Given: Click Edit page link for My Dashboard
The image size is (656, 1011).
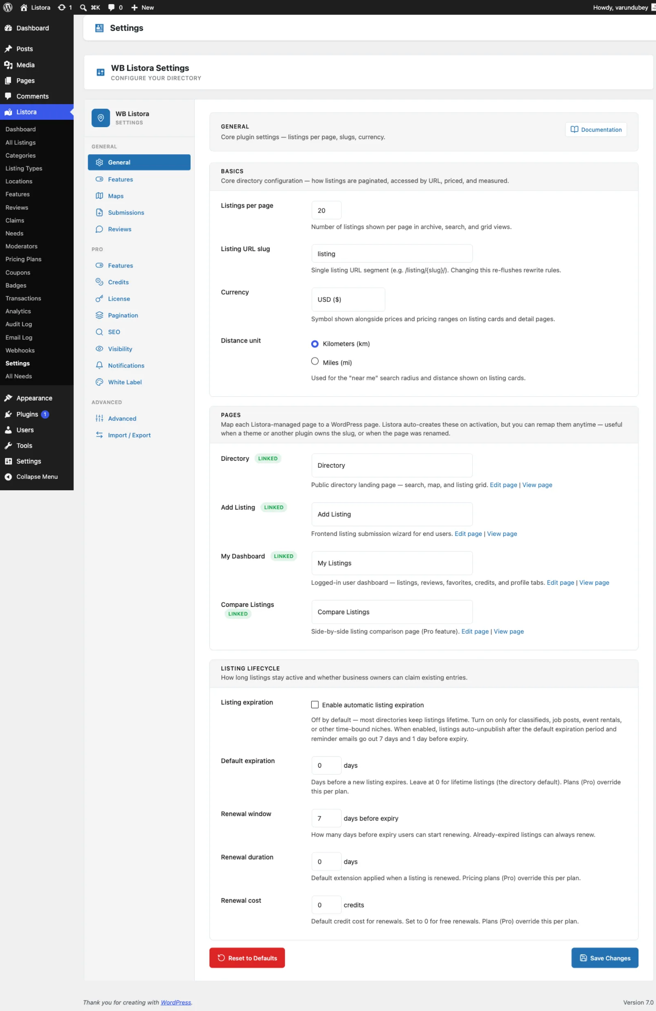Looking at the screenshot, I should [560, 583].
